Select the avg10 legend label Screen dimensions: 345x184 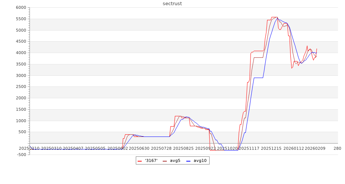200,161
